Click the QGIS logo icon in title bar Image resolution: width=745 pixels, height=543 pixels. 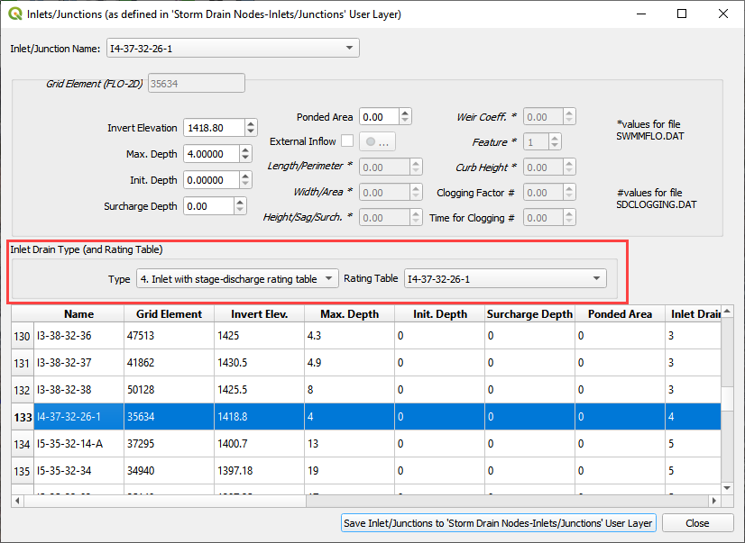(14, 14)
